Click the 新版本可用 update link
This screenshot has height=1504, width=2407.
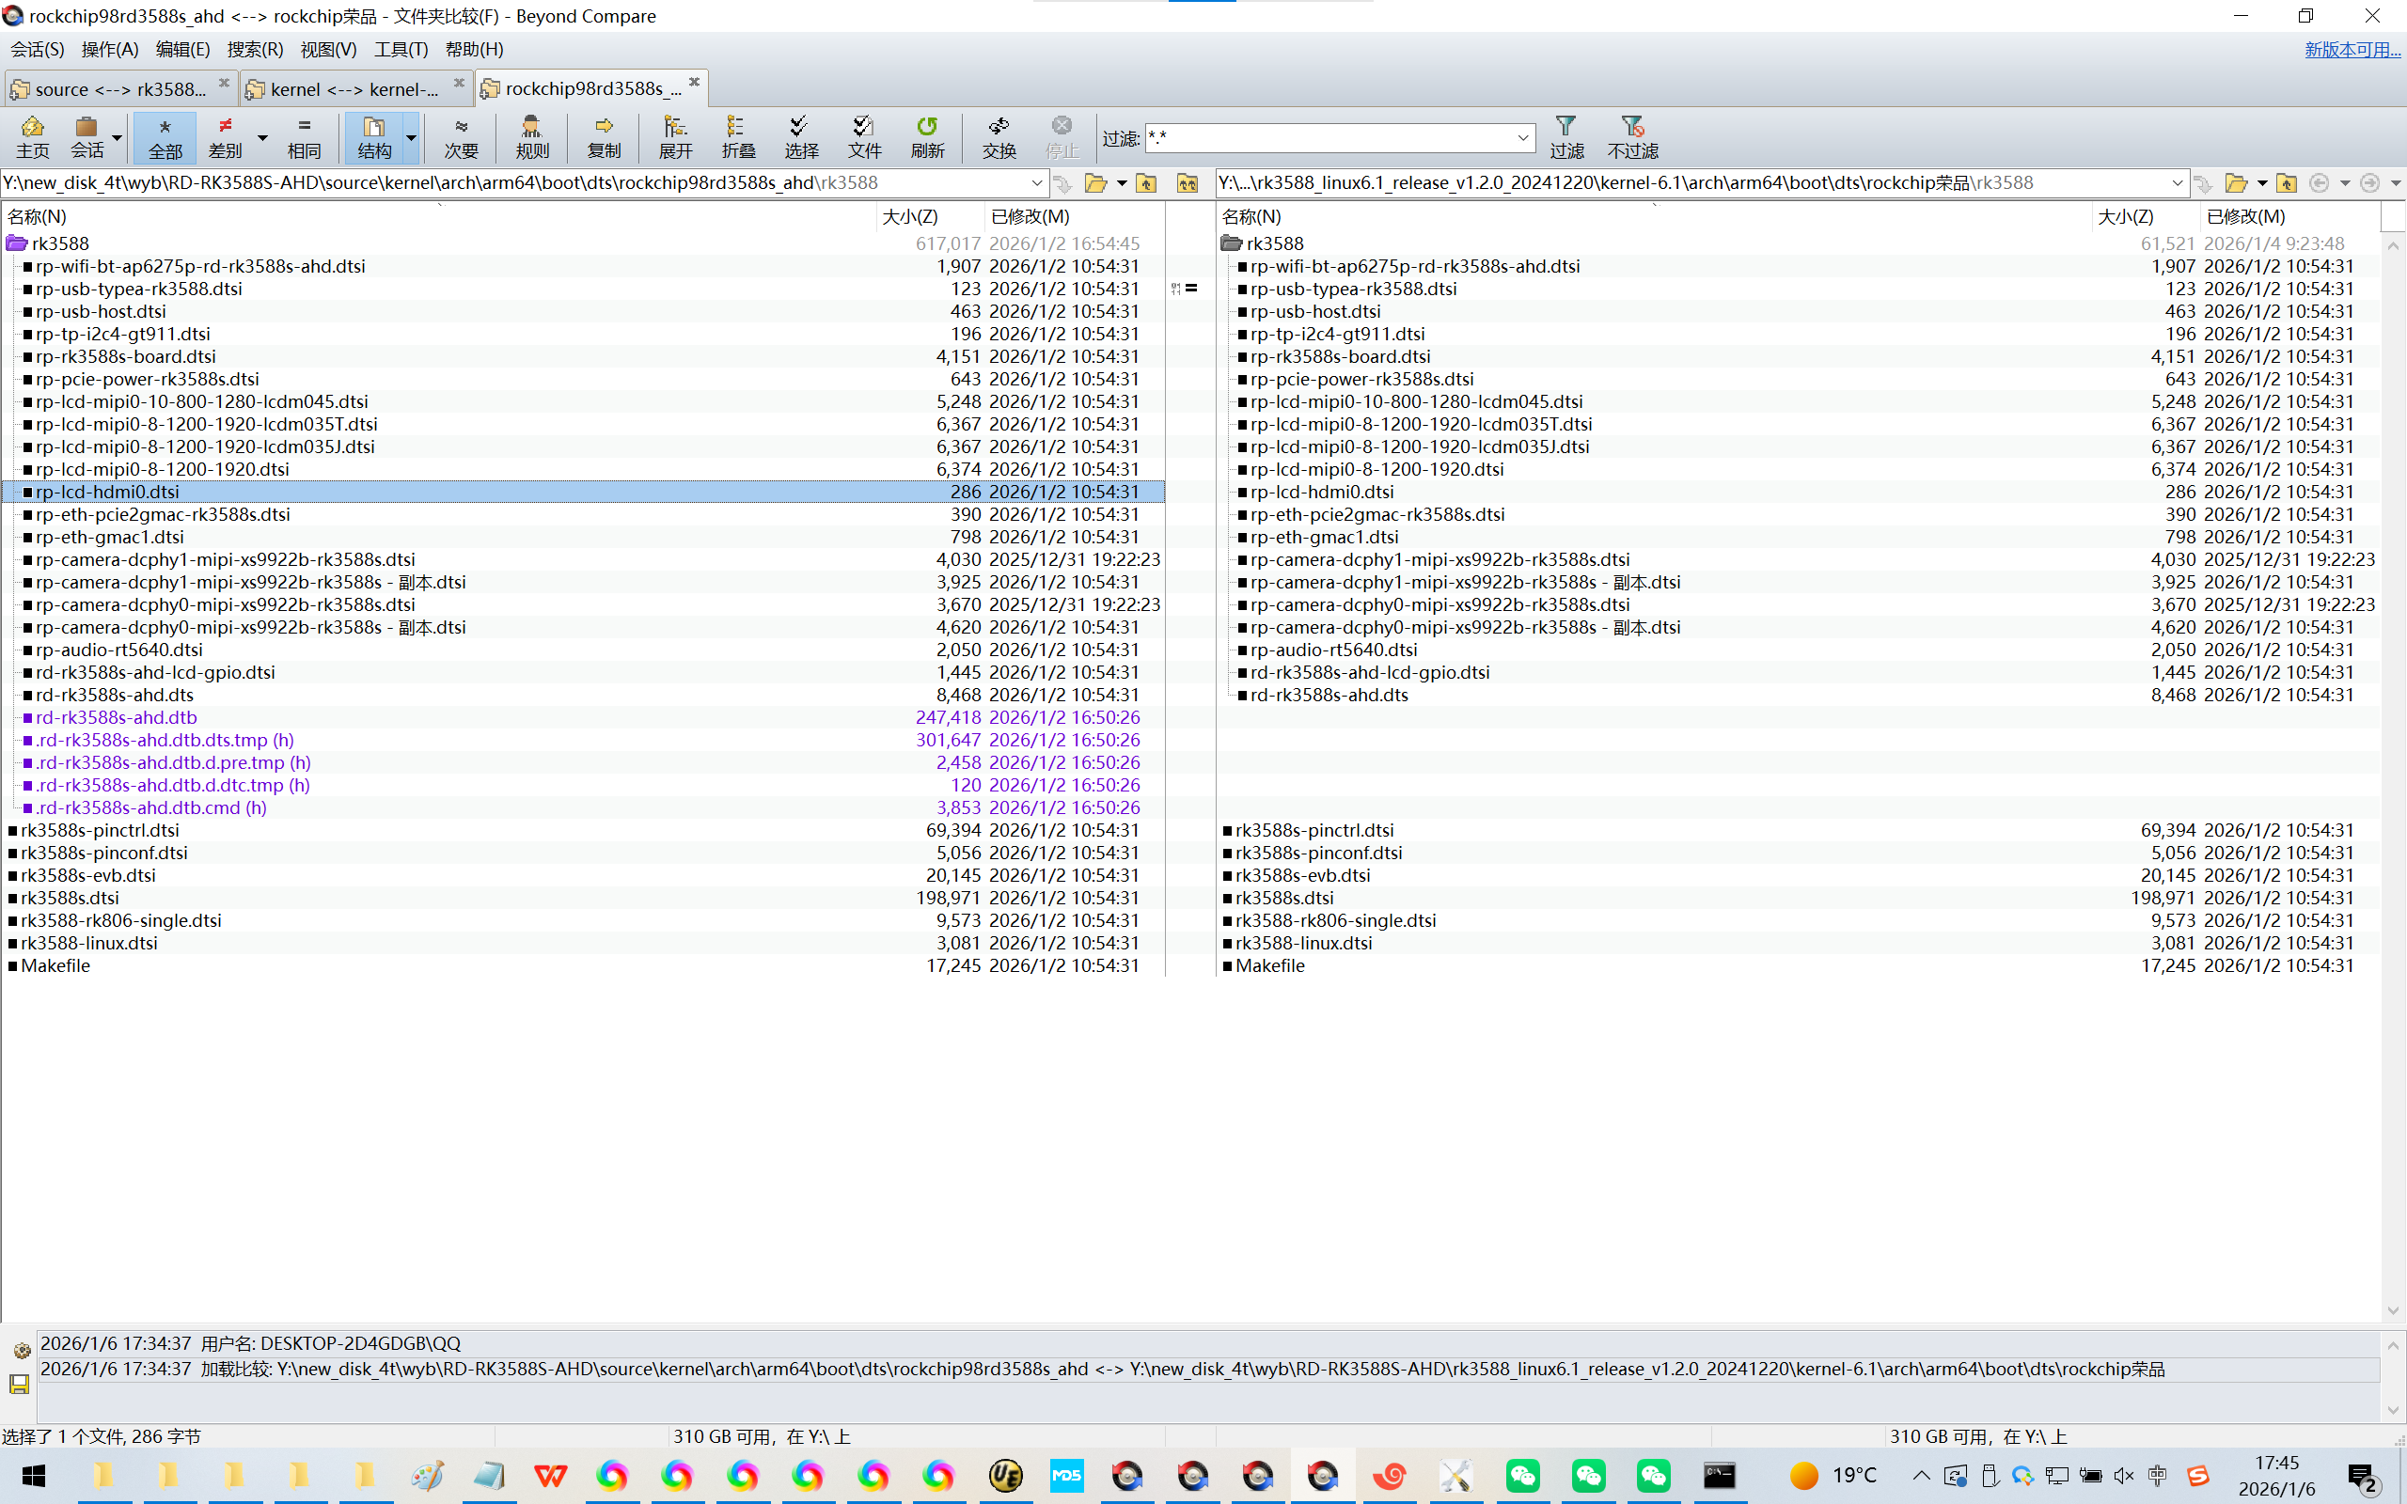[2352, 50]
